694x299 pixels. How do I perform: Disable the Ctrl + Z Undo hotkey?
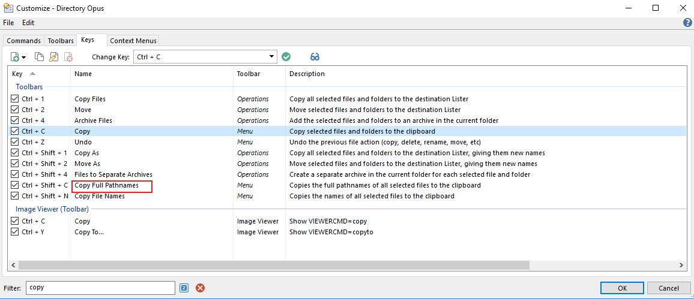click(15, 142)
